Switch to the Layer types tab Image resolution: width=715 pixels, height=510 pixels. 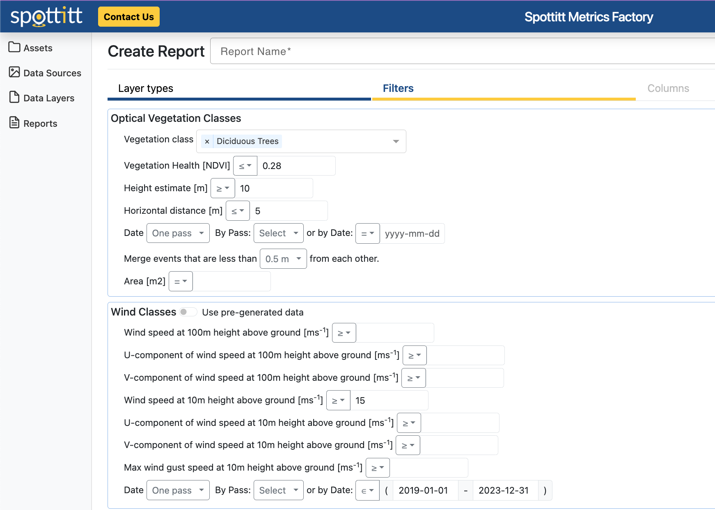point(146,89)
